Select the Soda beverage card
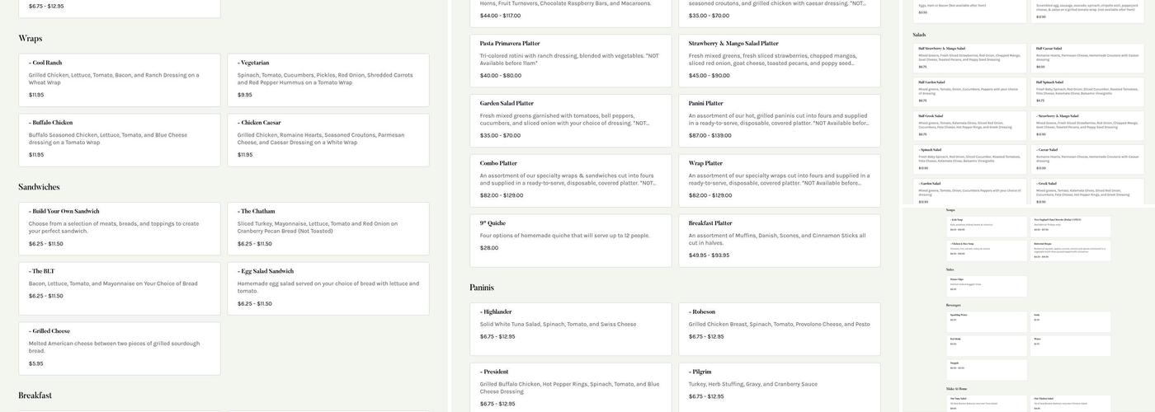This screenshot has height=412, width=1155. tap(1071, 321)
